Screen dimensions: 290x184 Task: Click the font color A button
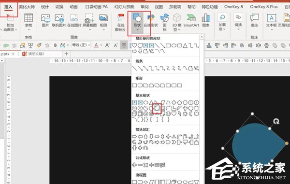(96, 45)
